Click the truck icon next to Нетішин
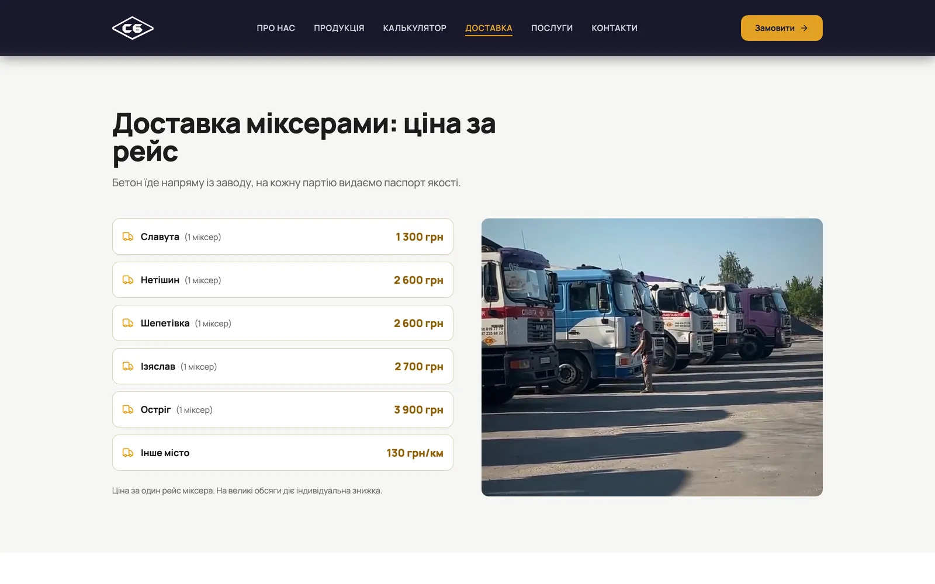This screenshot has height=584, width=935. tap(128, 280)
